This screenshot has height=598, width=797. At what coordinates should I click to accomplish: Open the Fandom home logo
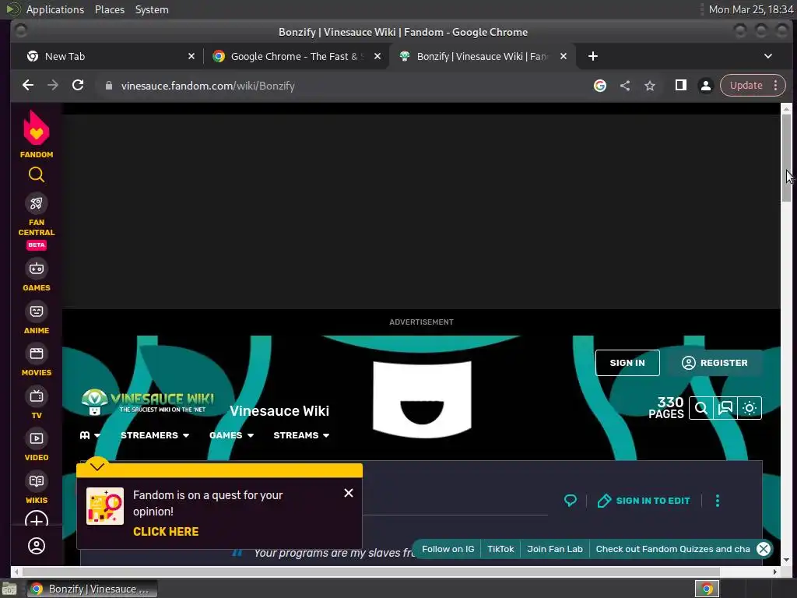tap(36, 134)
